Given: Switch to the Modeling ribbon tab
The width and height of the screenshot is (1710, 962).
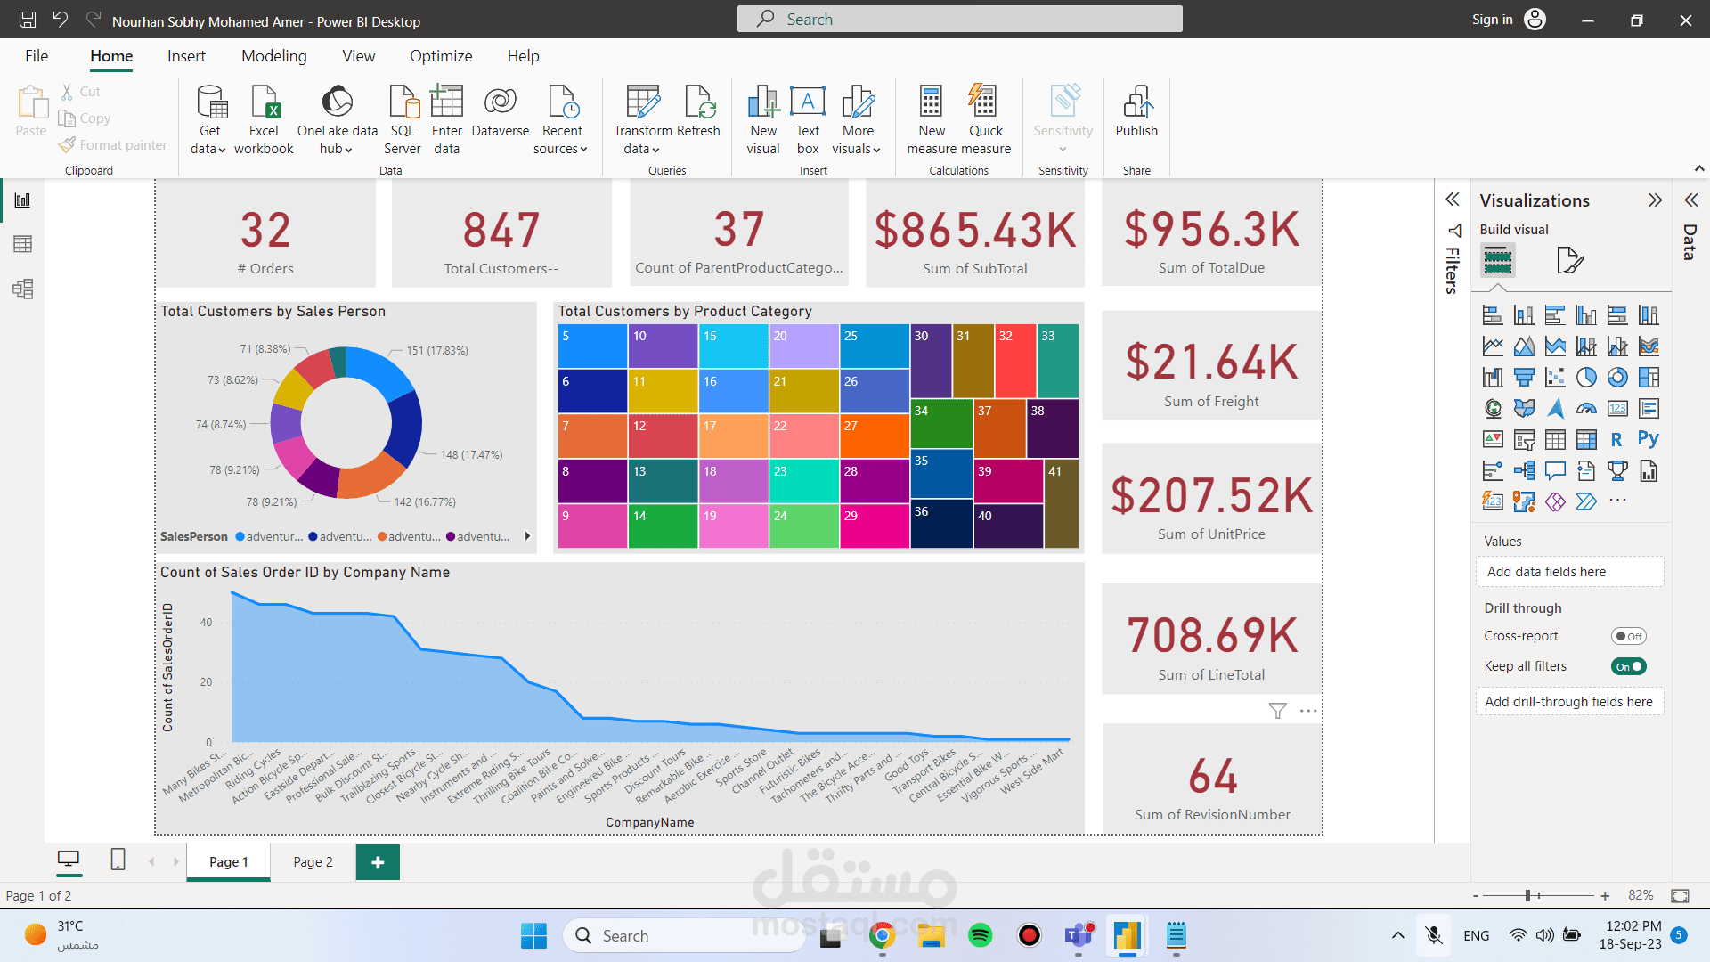Looking at the screenshot, I should click(274, 56).
